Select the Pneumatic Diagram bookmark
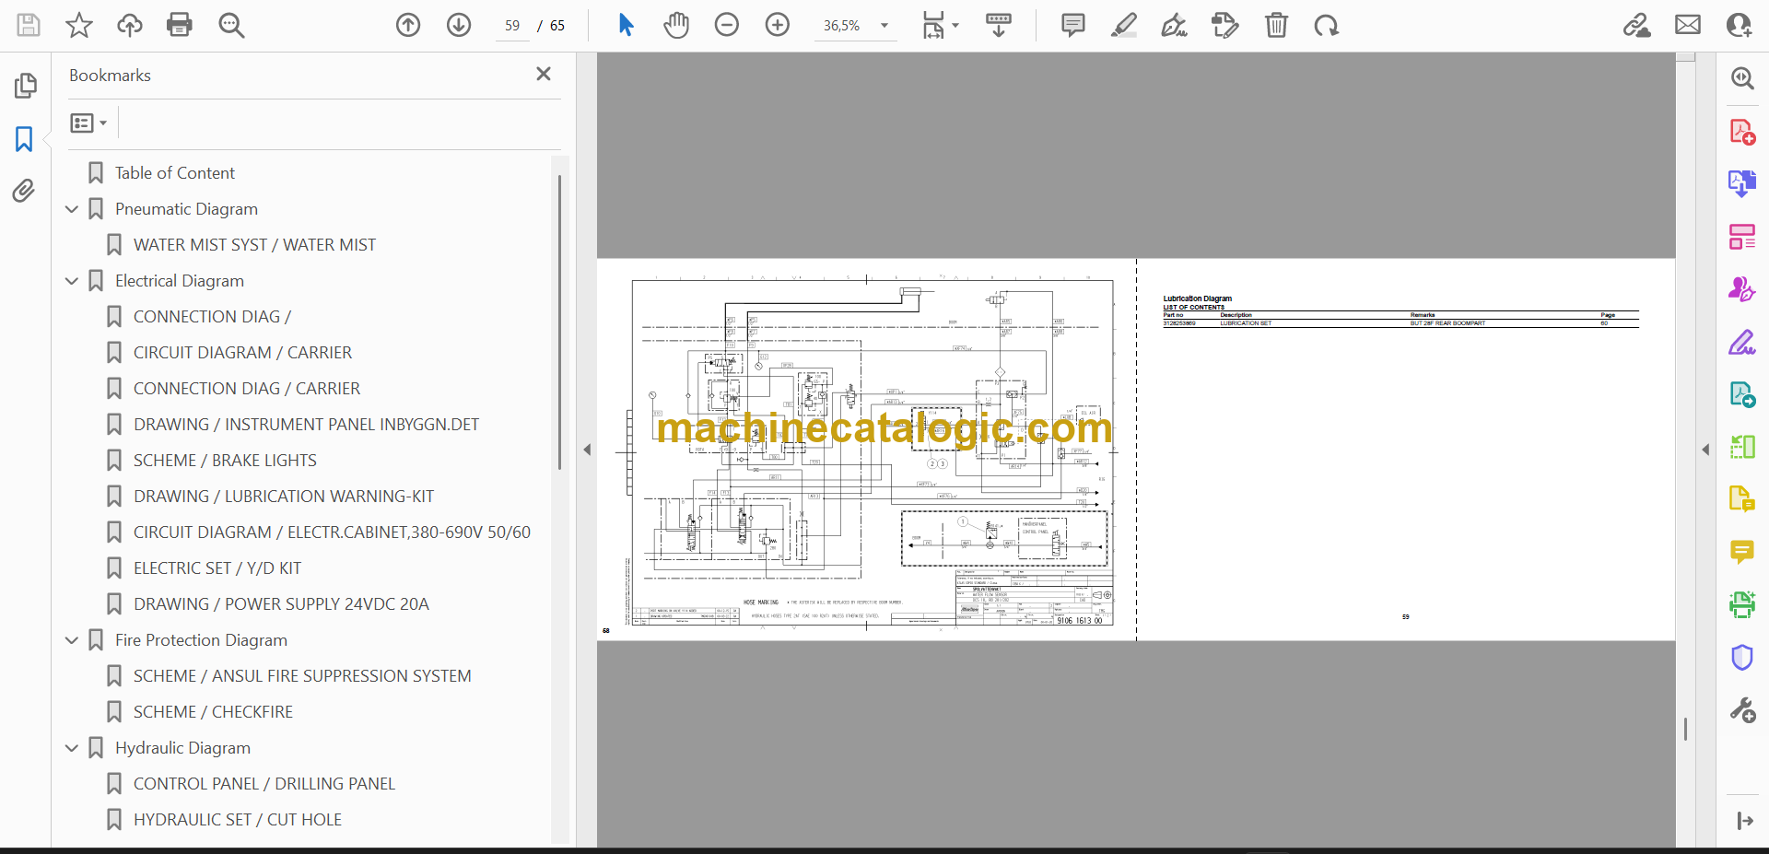The image size is (1769, 854). click(186, 209)
